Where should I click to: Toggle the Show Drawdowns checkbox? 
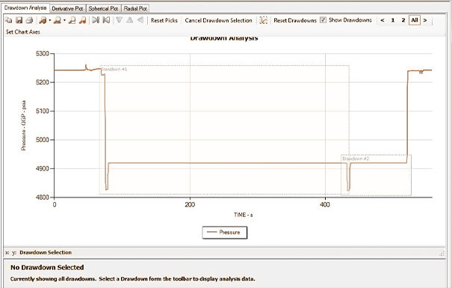(x=323, y=20)
